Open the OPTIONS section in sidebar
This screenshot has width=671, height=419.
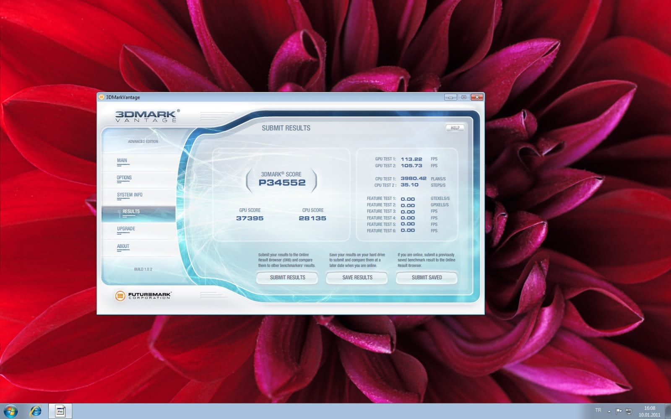click(124, 178)
